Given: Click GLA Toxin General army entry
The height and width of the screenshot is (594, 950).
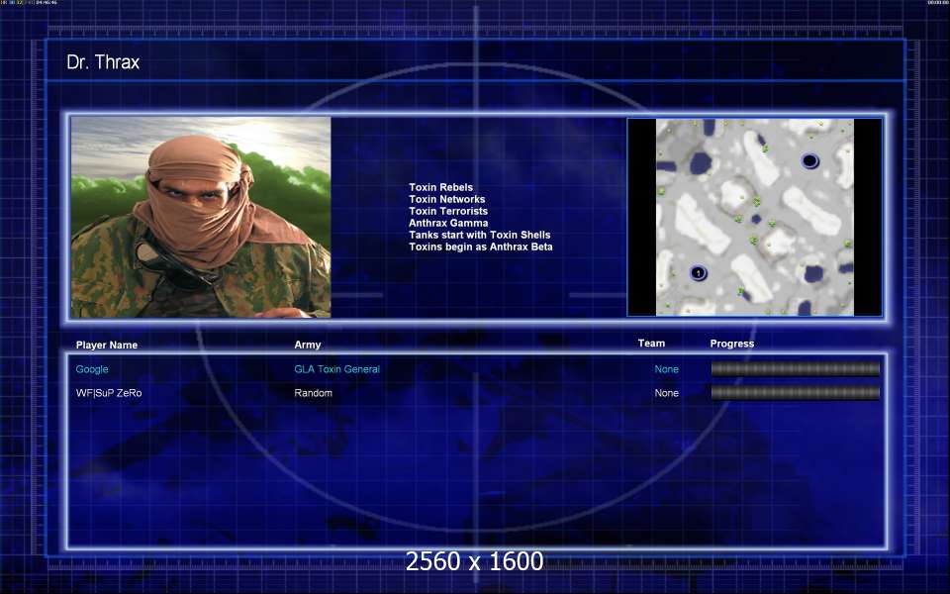Looking at the screenshot, I should 336,369.
